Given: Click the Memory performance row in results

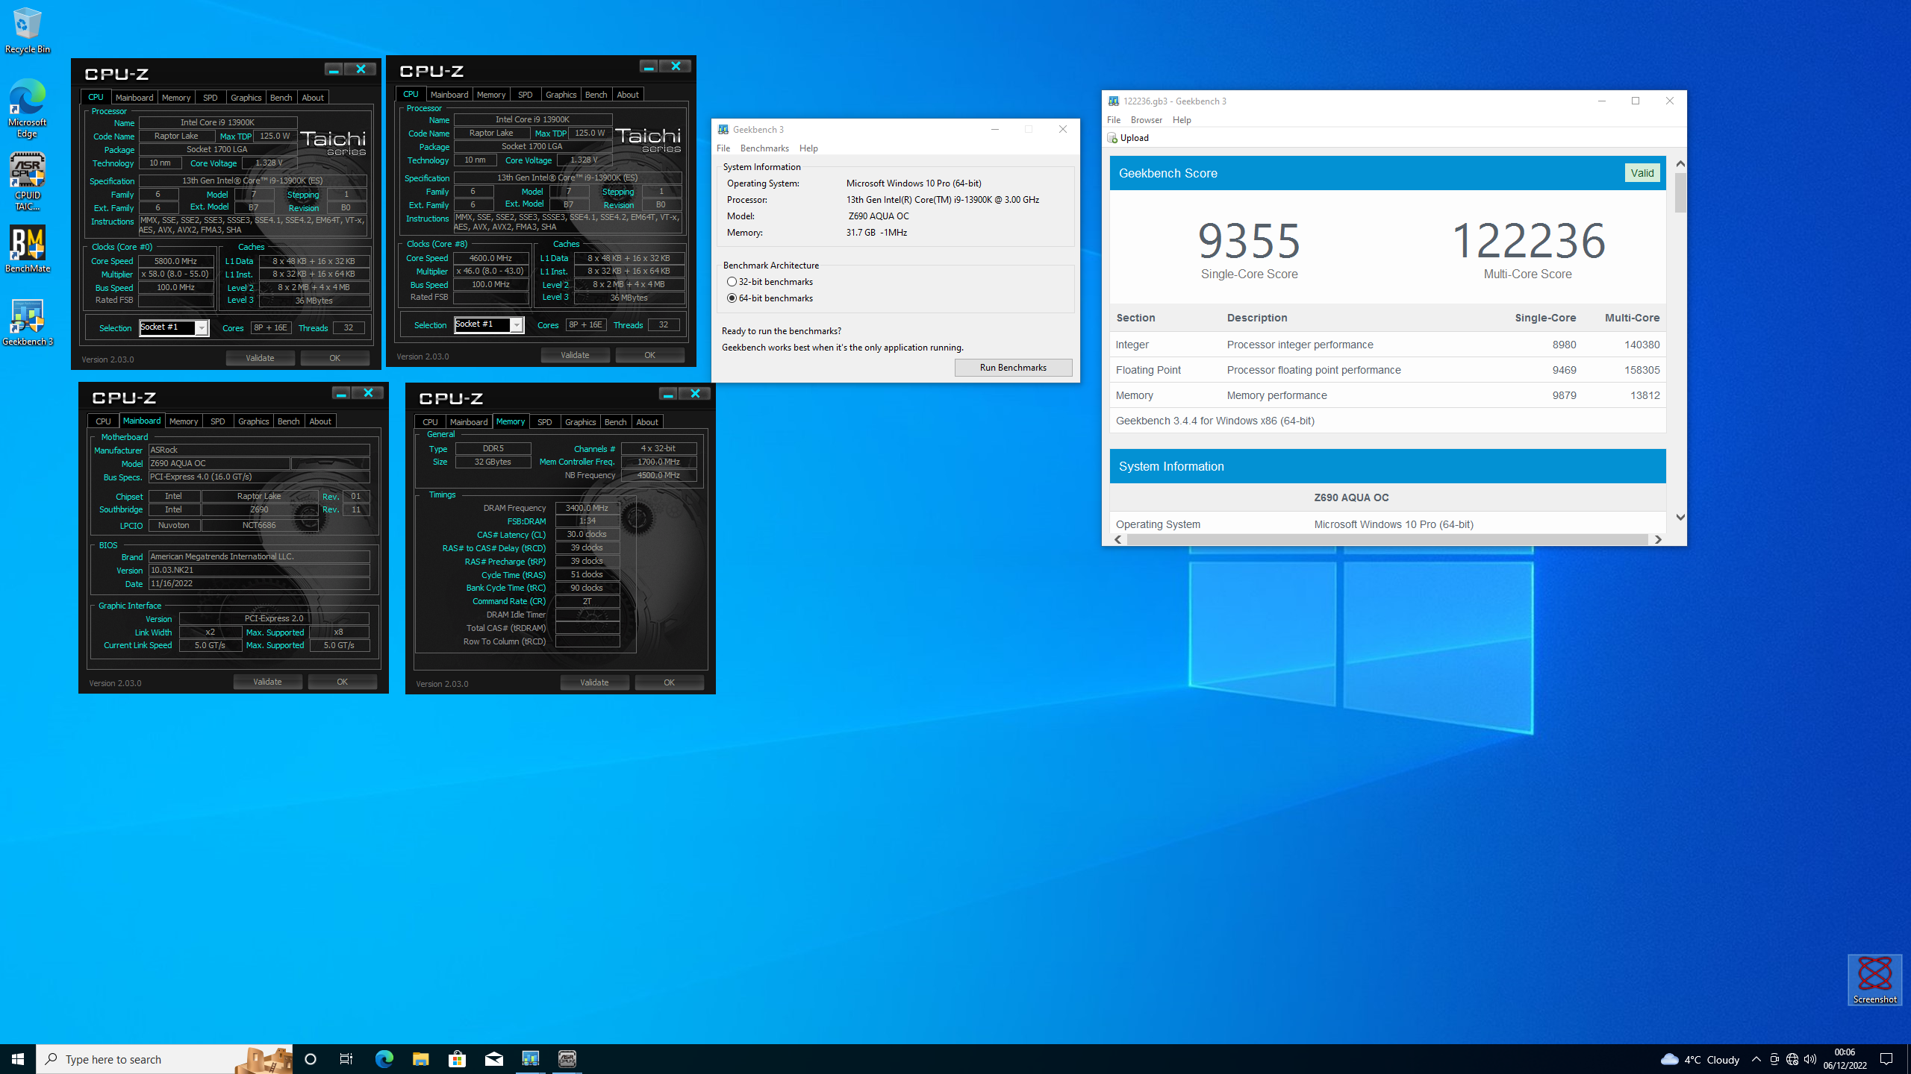Looking at the screenshot, I should click(x=1388, y=395).
